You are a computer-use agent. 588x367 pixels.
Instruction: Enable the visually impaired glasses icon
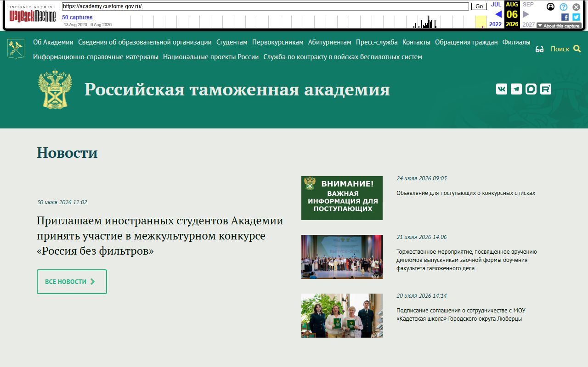coord(540,49)
